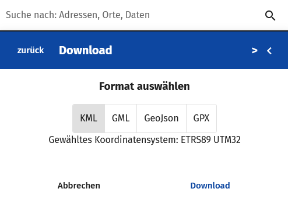Image resolution: width=288 pixels, height=213 pixels.
Task: Click the magnifying glass search icon
Action: [270, 15]
